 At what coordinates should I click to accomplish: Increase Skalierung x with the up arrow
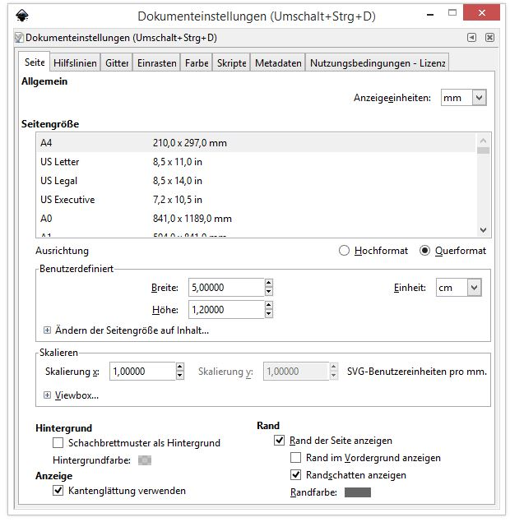[x=180, y=367]
